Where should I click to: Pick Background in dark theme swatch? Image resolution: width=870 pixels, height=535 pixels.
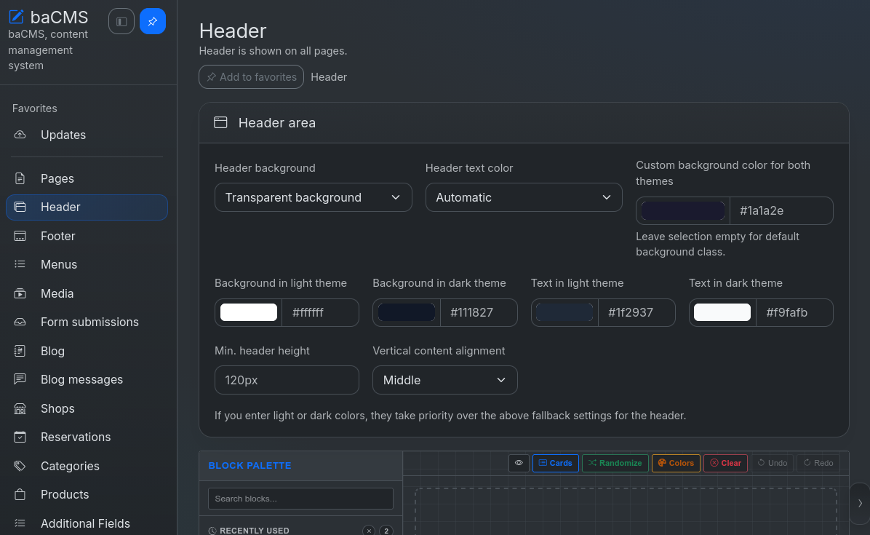pos(407,312)
